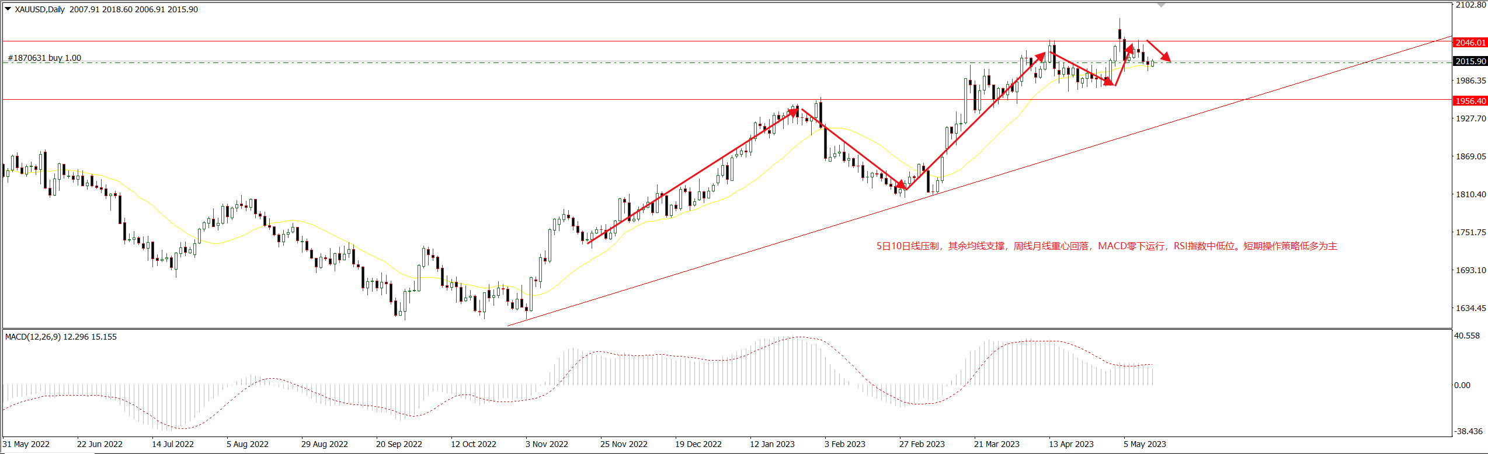Select the order label #1870631 buy 1.00
The height and width of the screenshot is (454, 1488).
pos(44,58)
